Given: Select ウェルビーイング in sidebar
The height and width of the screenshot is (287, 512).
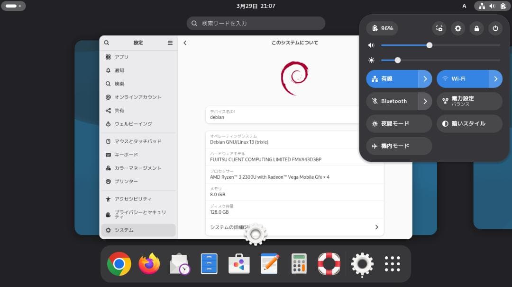Looking at the screenshot, I should click(x=138, y=124).
